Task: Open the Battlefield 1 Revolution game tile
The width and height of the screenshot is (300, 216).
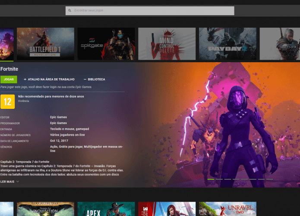Action: pyautogui.click(x=45, y=44)
